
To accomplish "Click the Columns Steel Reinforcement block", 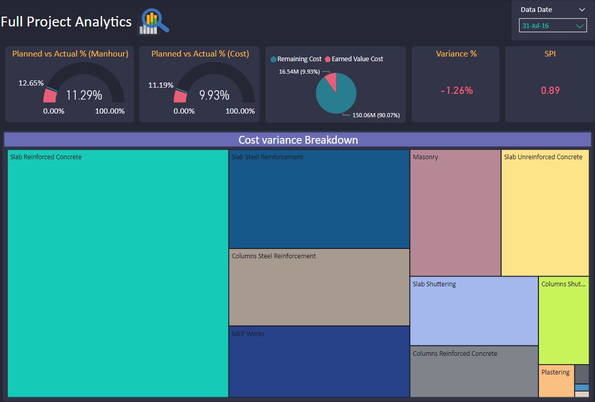I will (x=319, y=287).
